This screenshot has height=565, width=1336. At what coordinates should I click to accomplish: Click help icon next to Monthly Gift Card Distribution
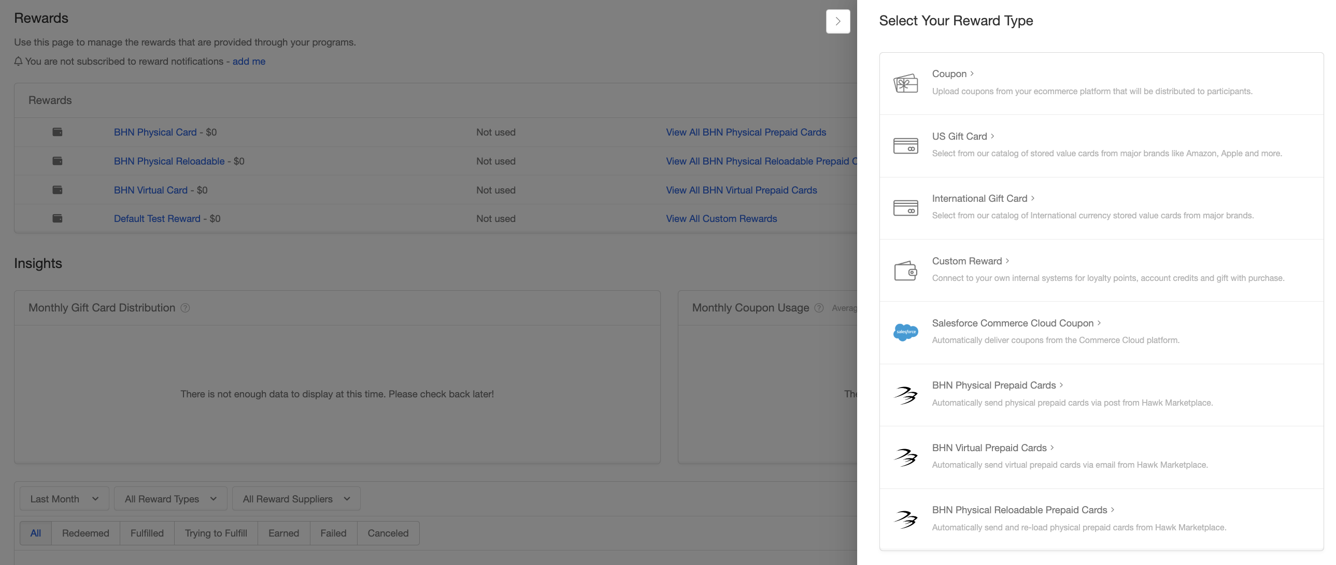(x=185, y=308)
